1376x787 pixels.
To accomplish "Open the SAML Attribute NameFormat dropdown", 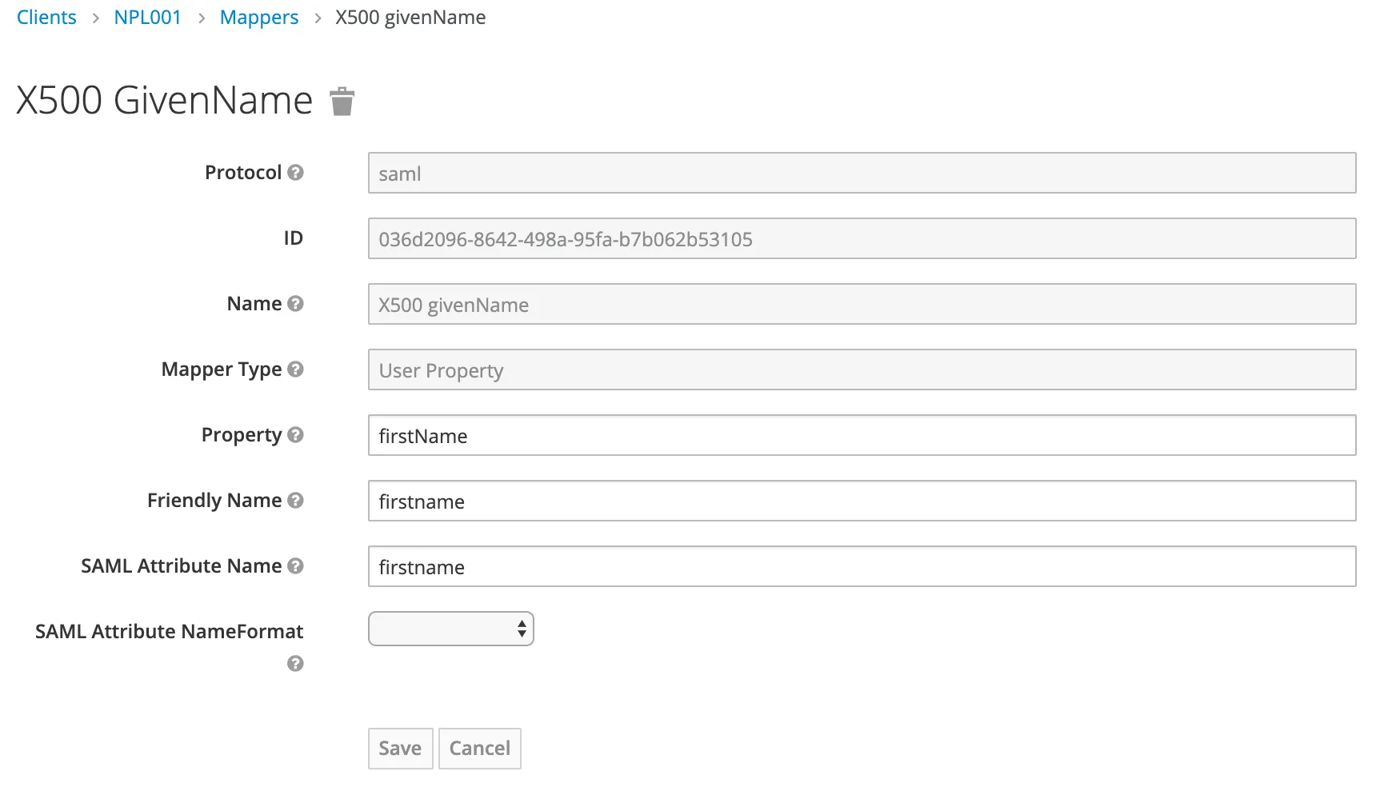I will point(450,629).
